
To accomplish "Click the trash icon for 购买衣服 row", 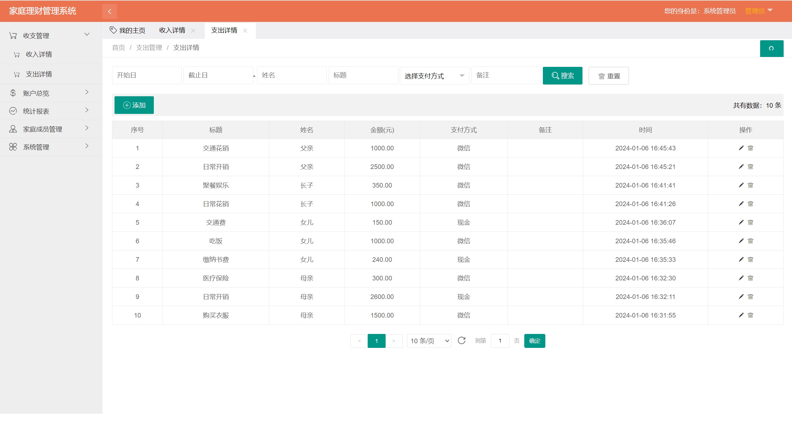I will (750, 315).
